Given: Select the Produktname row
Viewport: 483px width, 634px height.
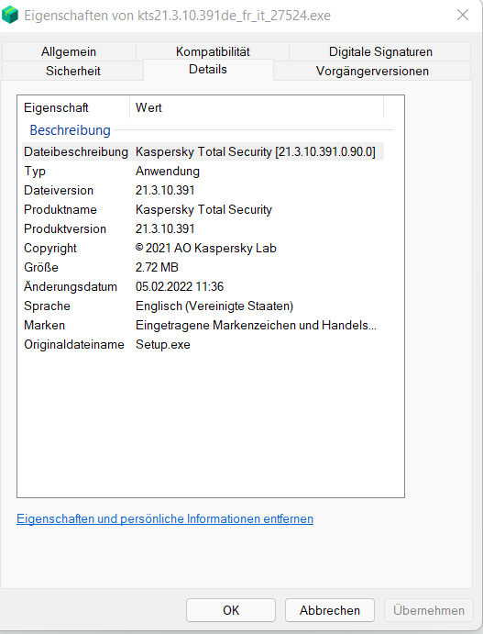Looking at the screenshot, I should [x=203, y=209].
